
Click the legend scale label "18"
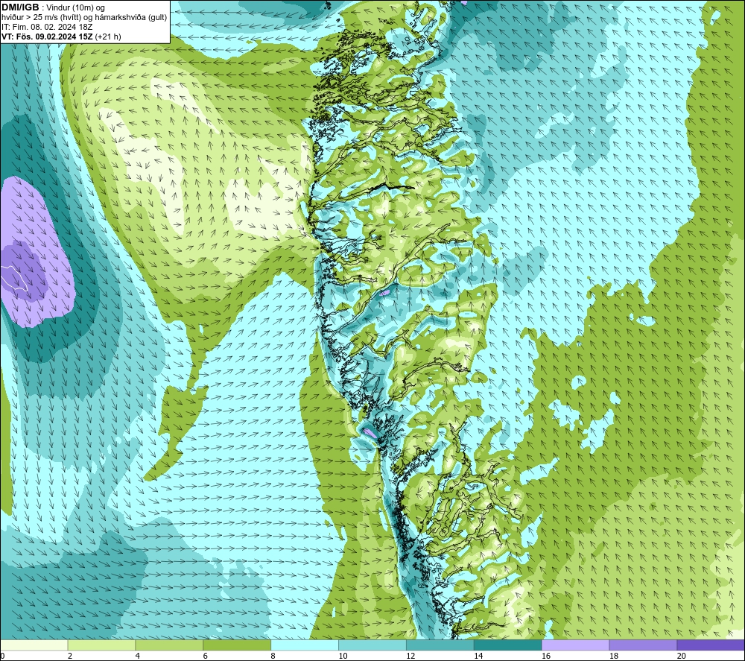pos(613,657)
